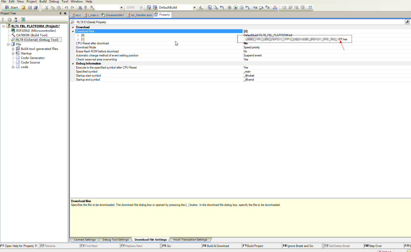Click the Save All toolbar icon
The width and height of the screenshot is (411, 252).
coord(36,7)
